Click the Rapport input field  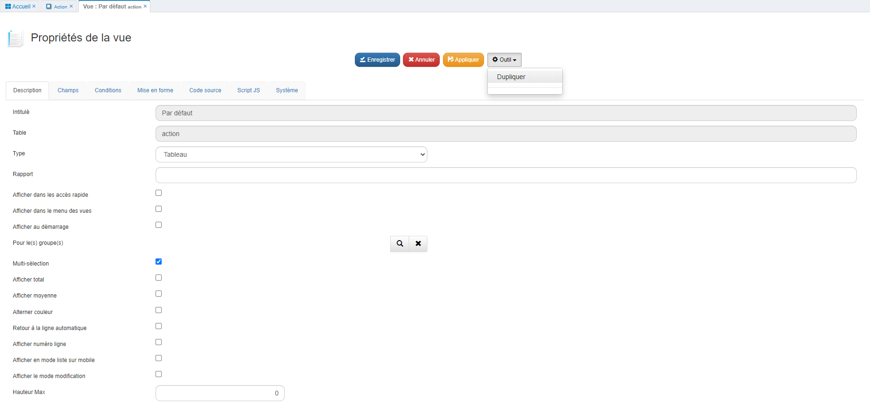506,175
